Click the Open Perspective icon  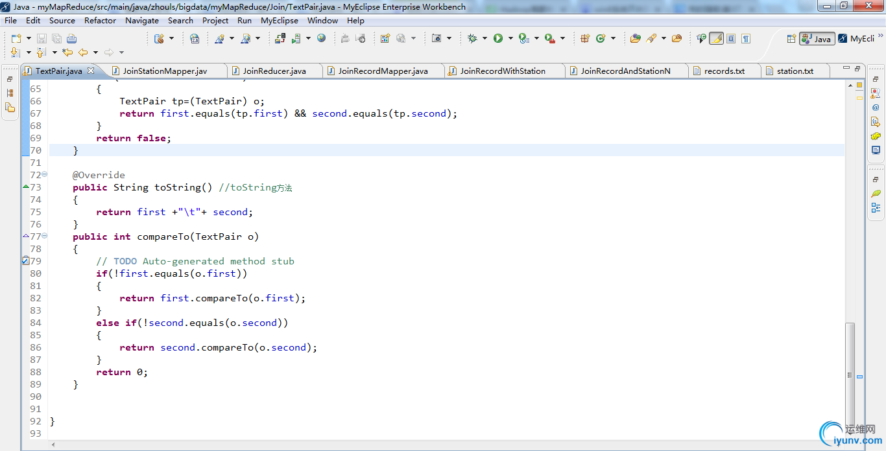[791, 39]
